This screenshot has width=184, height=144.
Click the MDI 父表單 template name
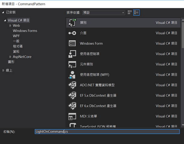pyautogui.click(x=89, y=116)
